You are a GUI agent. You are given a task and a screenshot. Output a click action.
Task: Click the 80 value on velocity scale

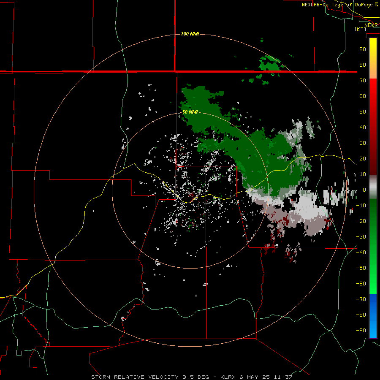pyautogui.click(x=363, y=65)
